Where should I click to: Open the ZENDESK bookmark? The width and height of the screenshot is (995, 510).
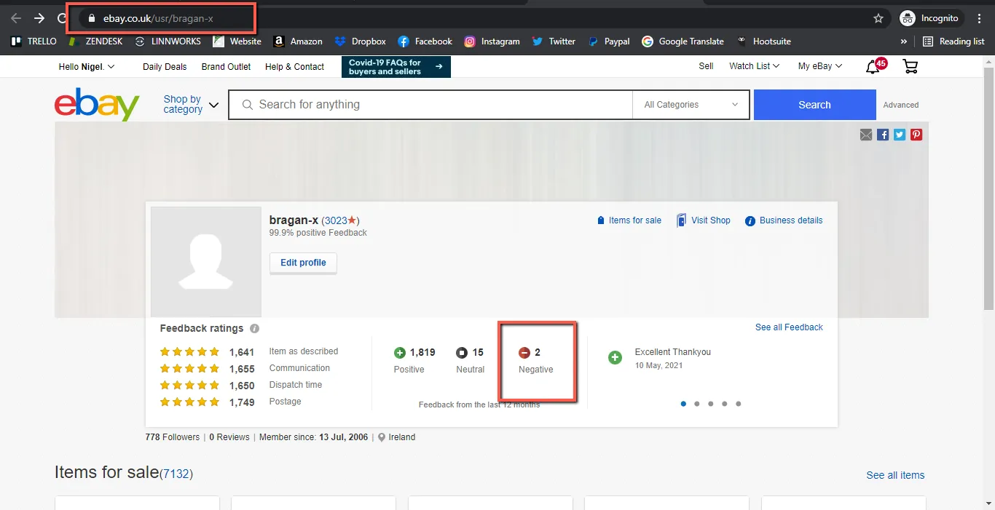(95, 41)
